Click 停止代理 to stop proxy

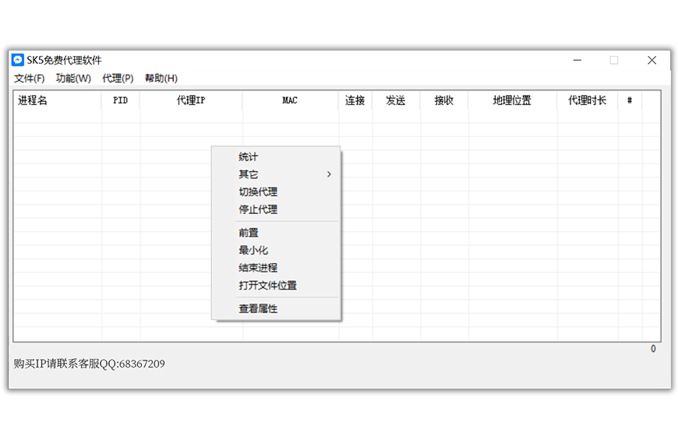258,209
